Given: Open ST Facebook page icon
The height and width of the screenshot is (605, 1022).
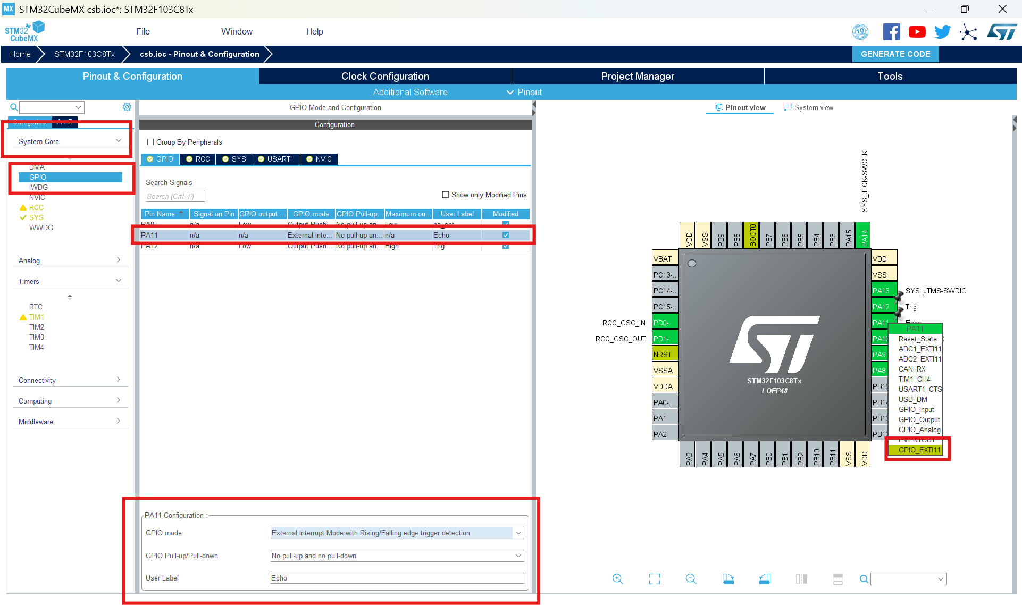Looking at the screenshot, I should (x=891, y=32).
